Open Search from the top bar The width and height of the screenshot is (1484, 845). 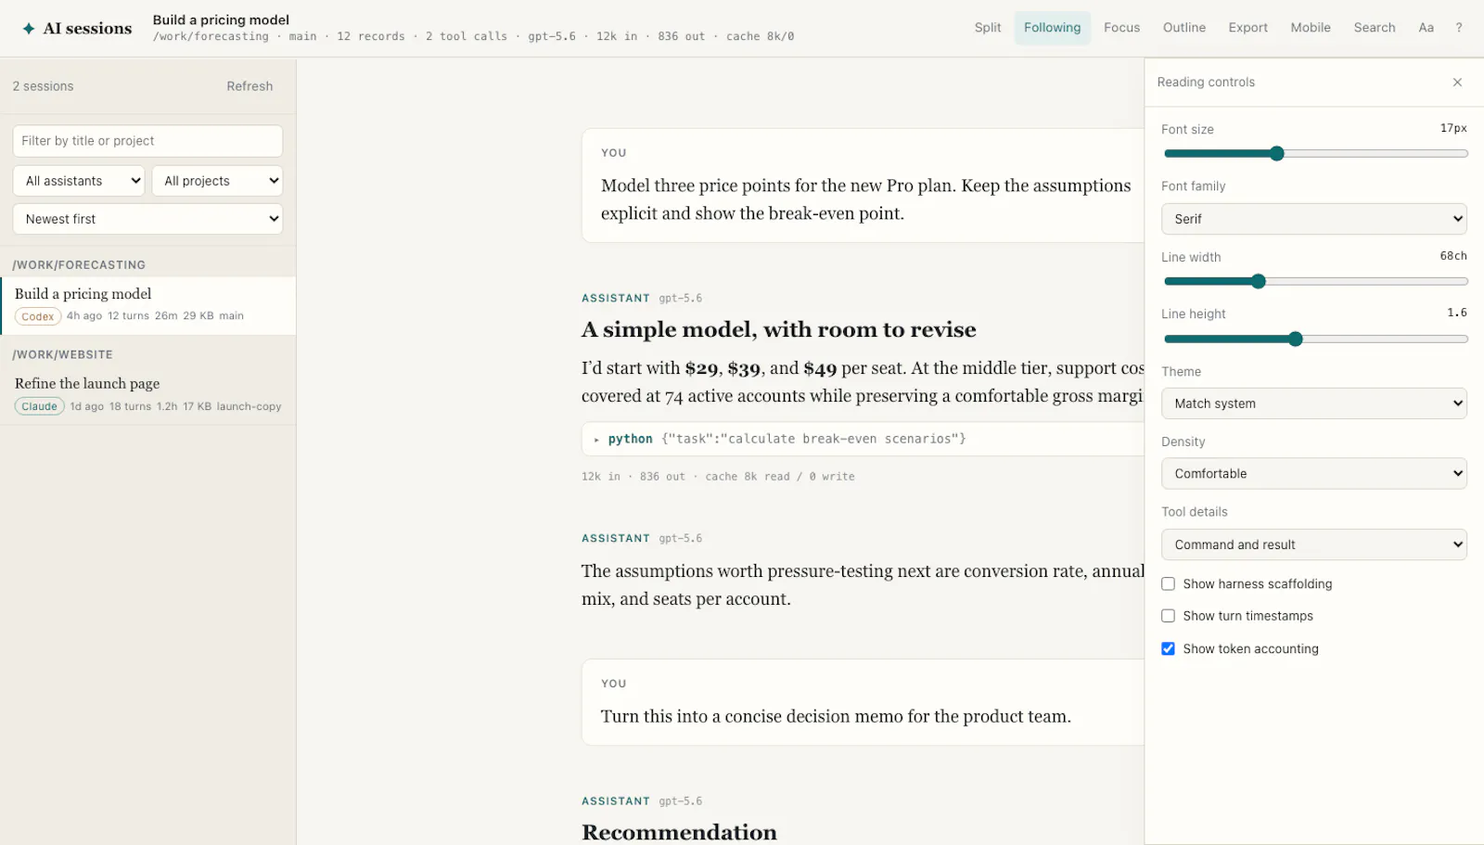click(x=1374, y=28)
